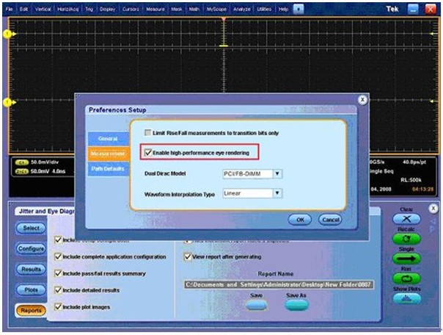Click the Help menu dropdown arrow icon

point(299,8)
